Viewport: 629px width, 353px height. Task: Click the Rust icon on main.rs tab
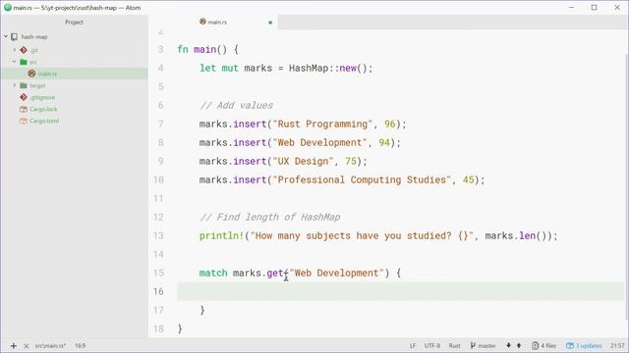pyautogui.click(x=203, y=22)
